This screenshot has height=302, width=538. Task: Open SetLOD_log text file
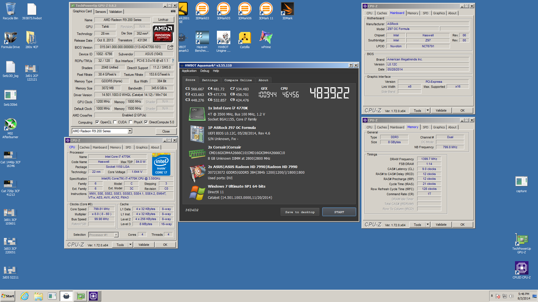click(x=10, y=69)
